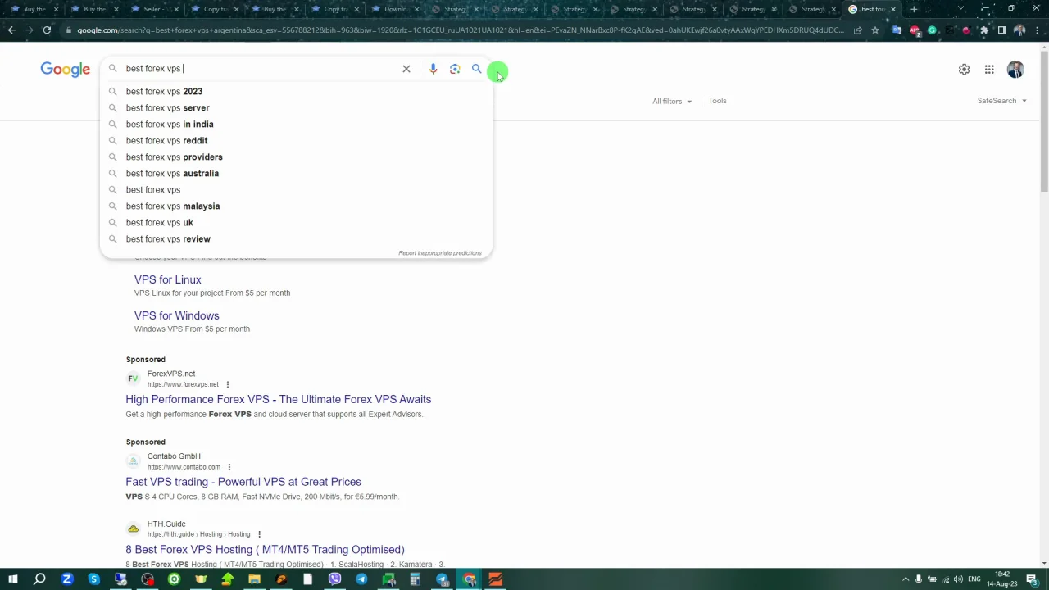Open 'High Performance Forex VPS' ad link
The height and width of the screenshot is (590, 1049).
pos(278,399)
